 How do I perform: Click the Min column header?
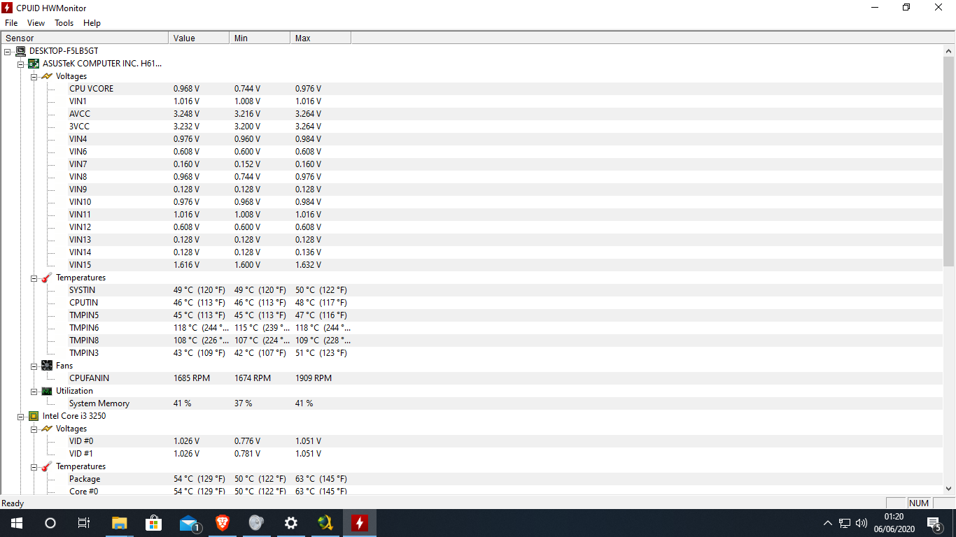260,38
